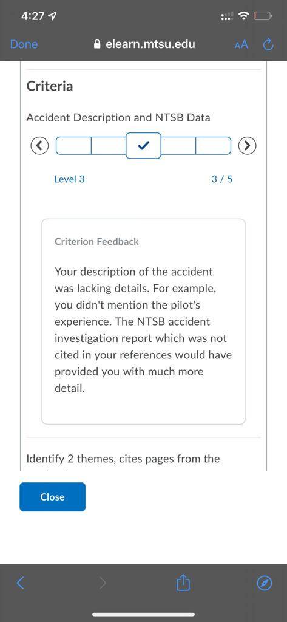287x622 pixels.
Task: Go to next rubric level arrow
Action: pyautogui.click(x=248, y=146)
